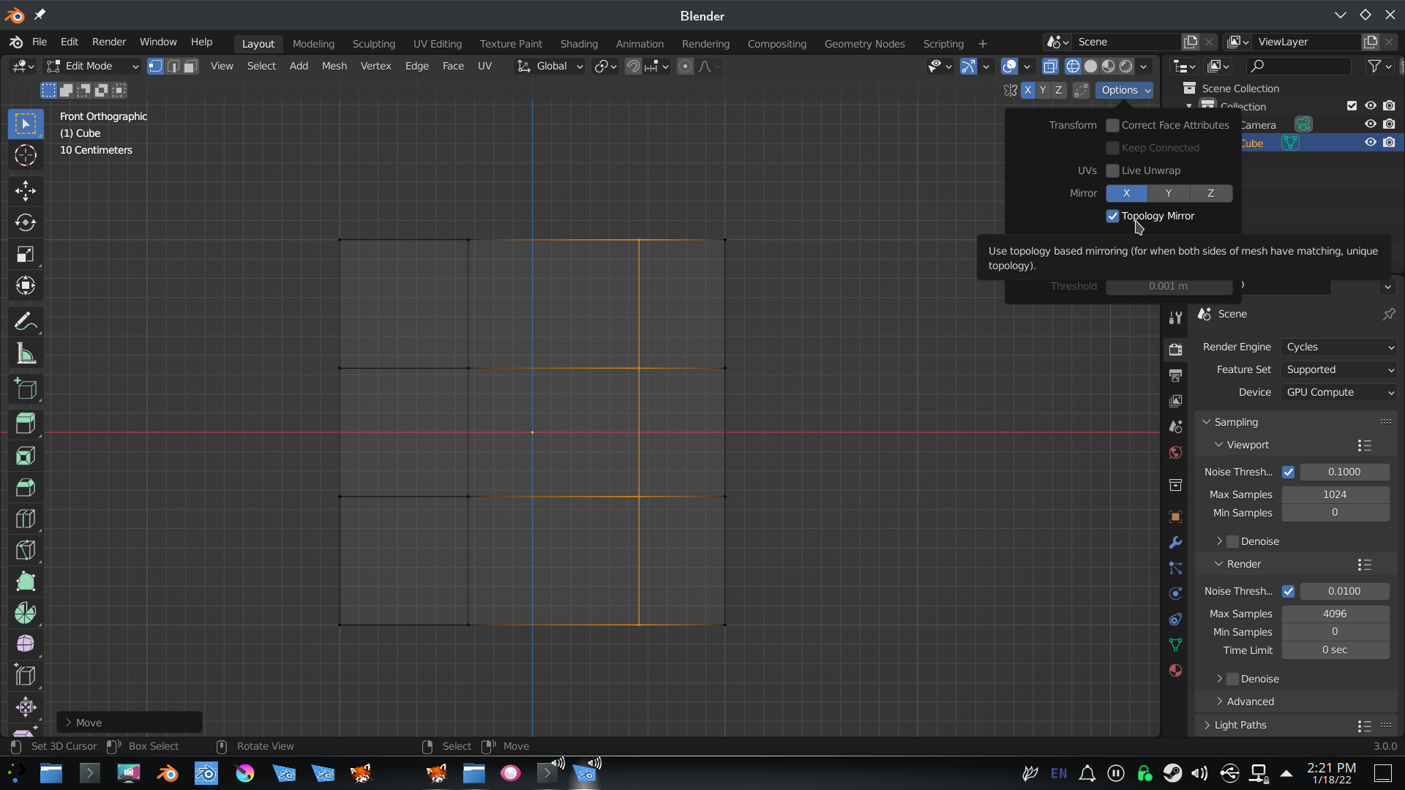Image resolution: width=1405 pixels, height=790 pixels.
Task: Switch to the Shading workspace tab
Action: tap(579, 43)
